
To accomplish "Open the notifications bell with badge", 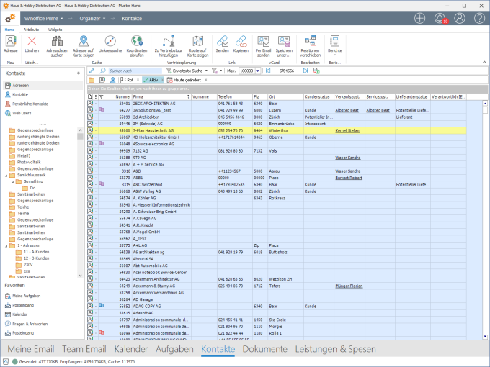I will point(440,19).
